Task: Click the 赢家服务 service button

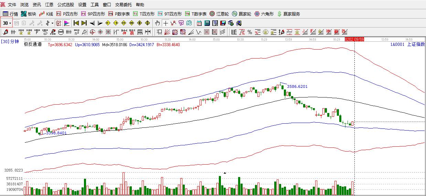Action: pos(288,14)
